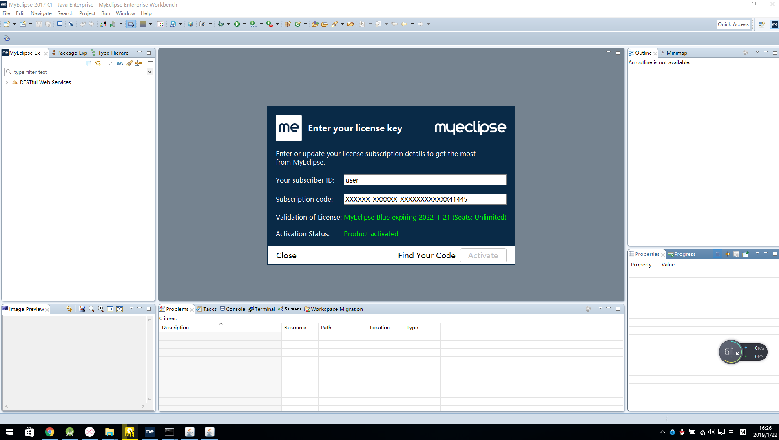Open the web browser globe icon
This screenshot has width=779, height=440.
pyautogui.click(x=190, y=24)
